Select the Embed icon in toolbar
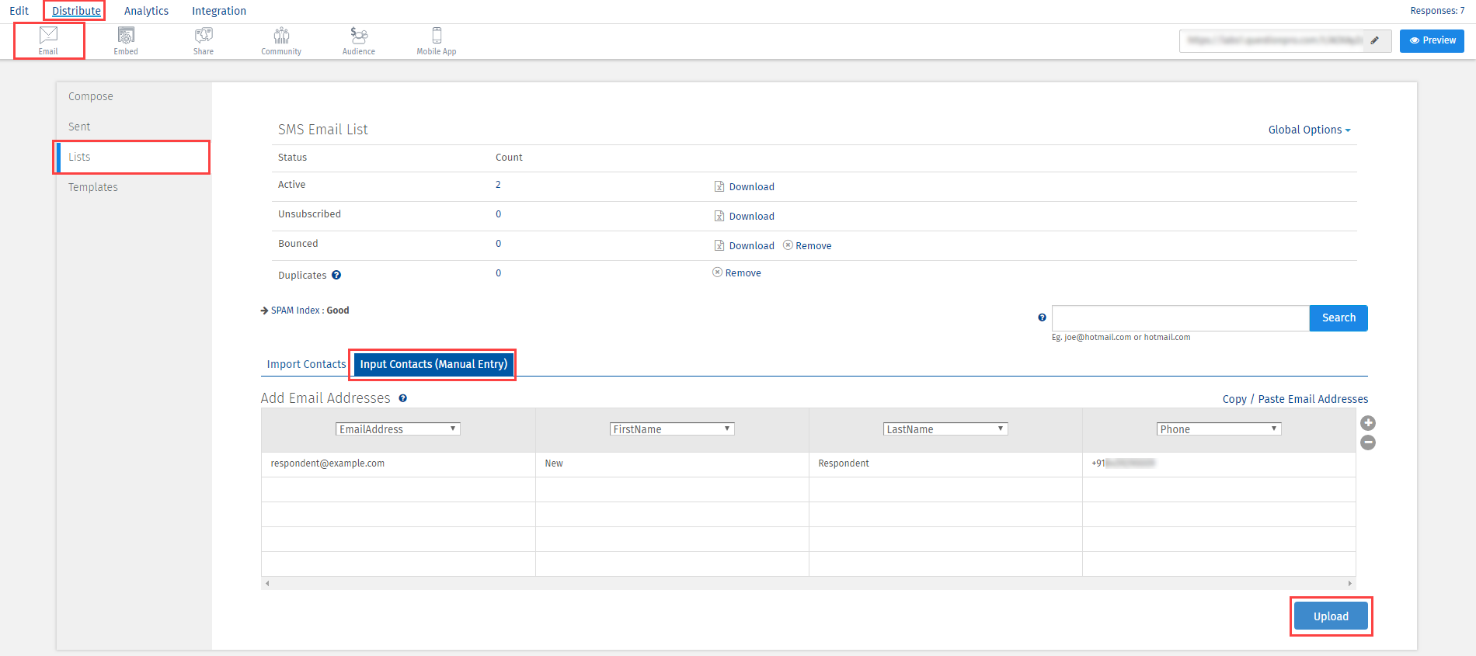 coord(126,40)
